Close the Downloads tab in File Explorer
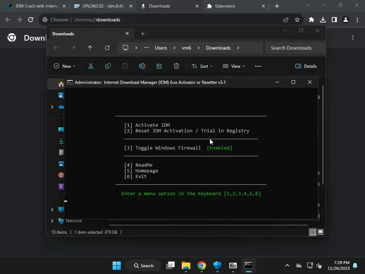The image size is (365, 274). [x=127, y=34]
